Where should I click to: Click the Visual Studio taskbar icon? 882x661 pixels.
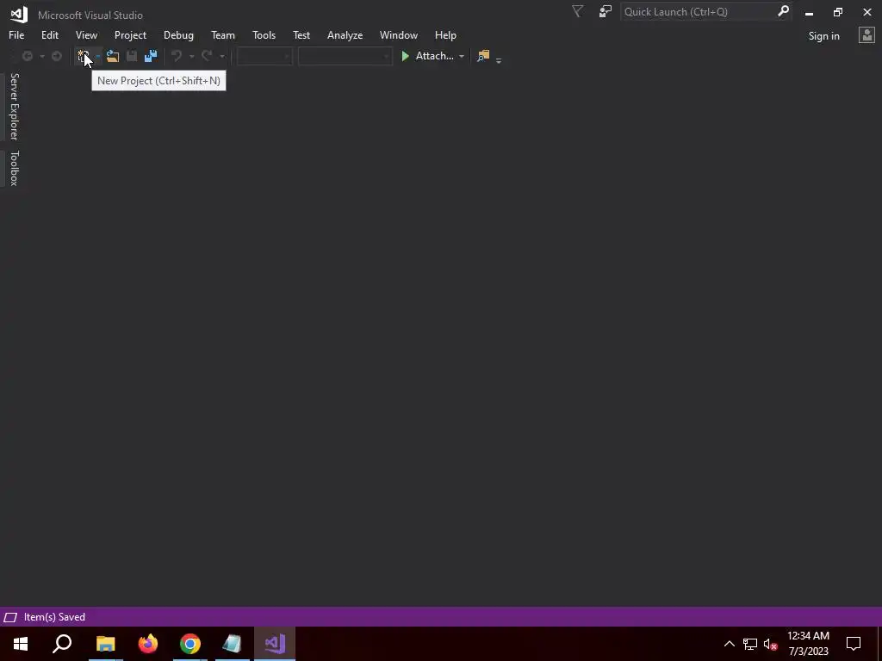tap(275, 644)
